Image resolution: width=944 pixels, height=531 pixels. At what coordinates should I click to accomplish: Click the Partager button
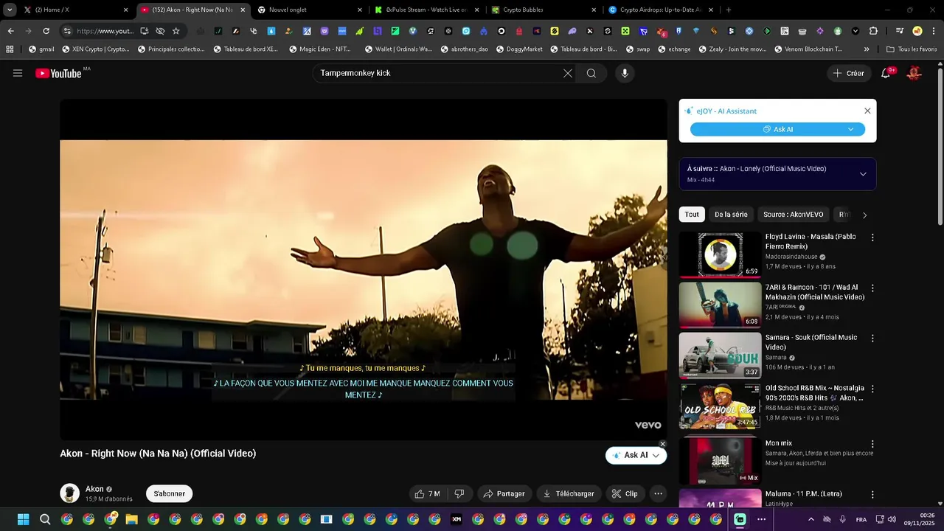click(x=504, y=493)
